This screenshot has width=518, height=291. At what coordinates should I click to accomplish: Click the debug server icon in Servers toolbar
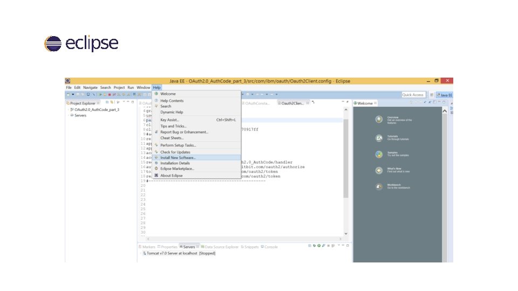click(314, 246)
